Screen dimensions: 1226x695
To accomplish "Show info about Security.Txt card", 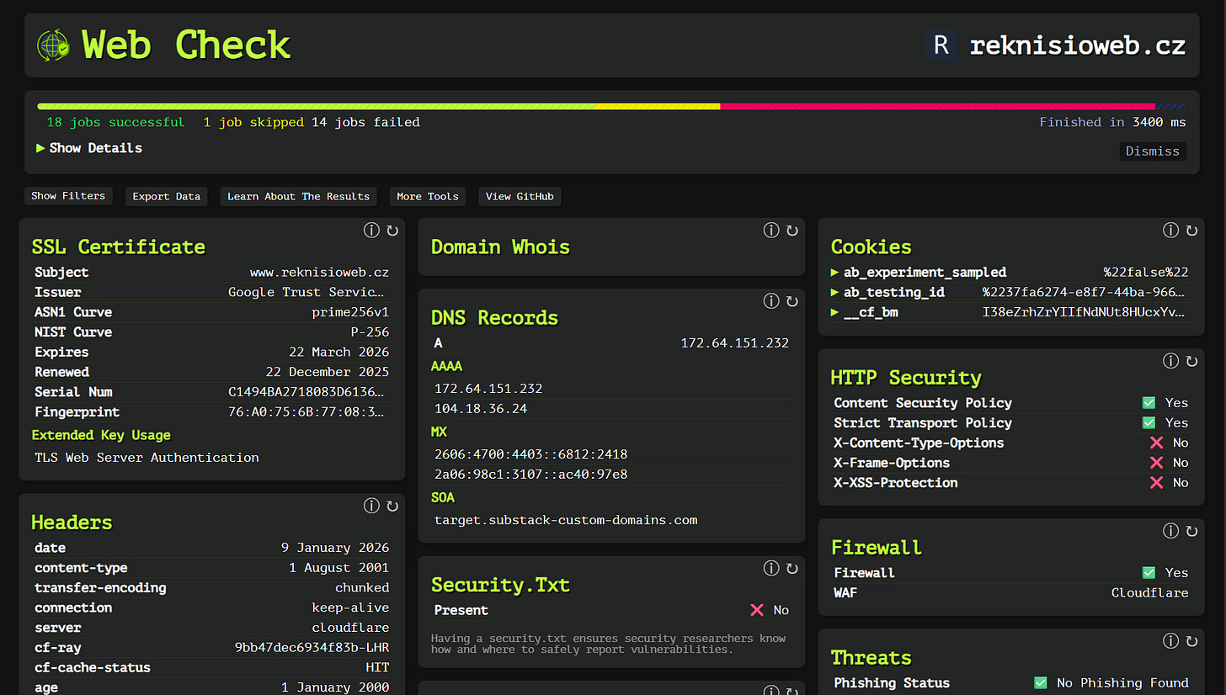I will pyautogui.click(x=771, y=569).
